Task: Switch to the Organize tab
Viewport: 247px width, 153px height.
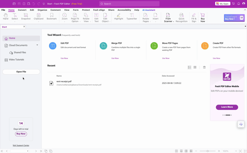Action: pyautogui.click(x=42, y=10)
